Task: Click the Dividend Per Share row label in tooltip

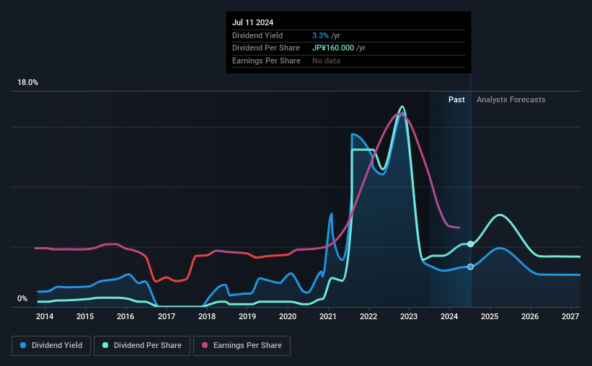Action: click(x=266, y=48)
